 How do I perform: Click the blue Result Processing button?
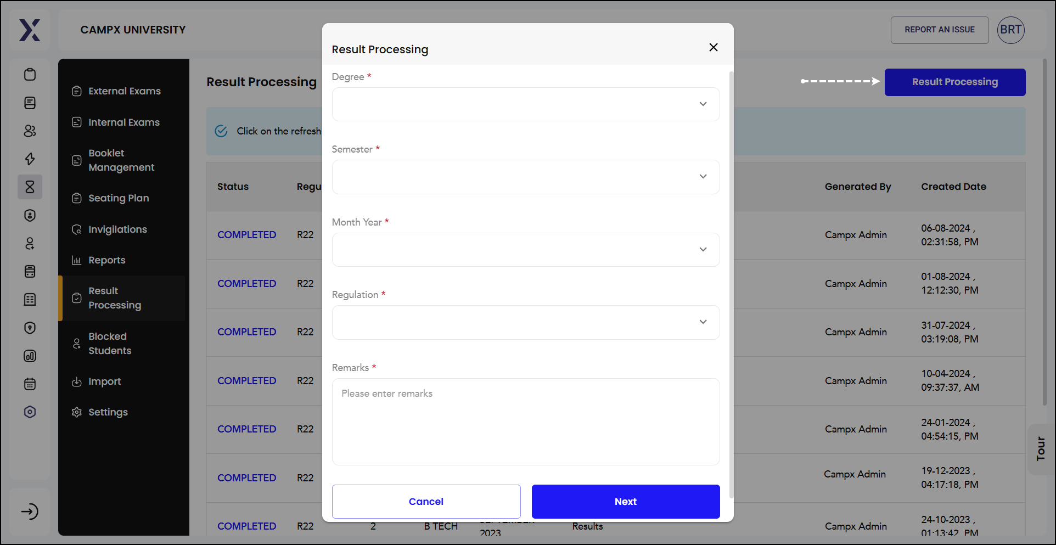[954, 82]
